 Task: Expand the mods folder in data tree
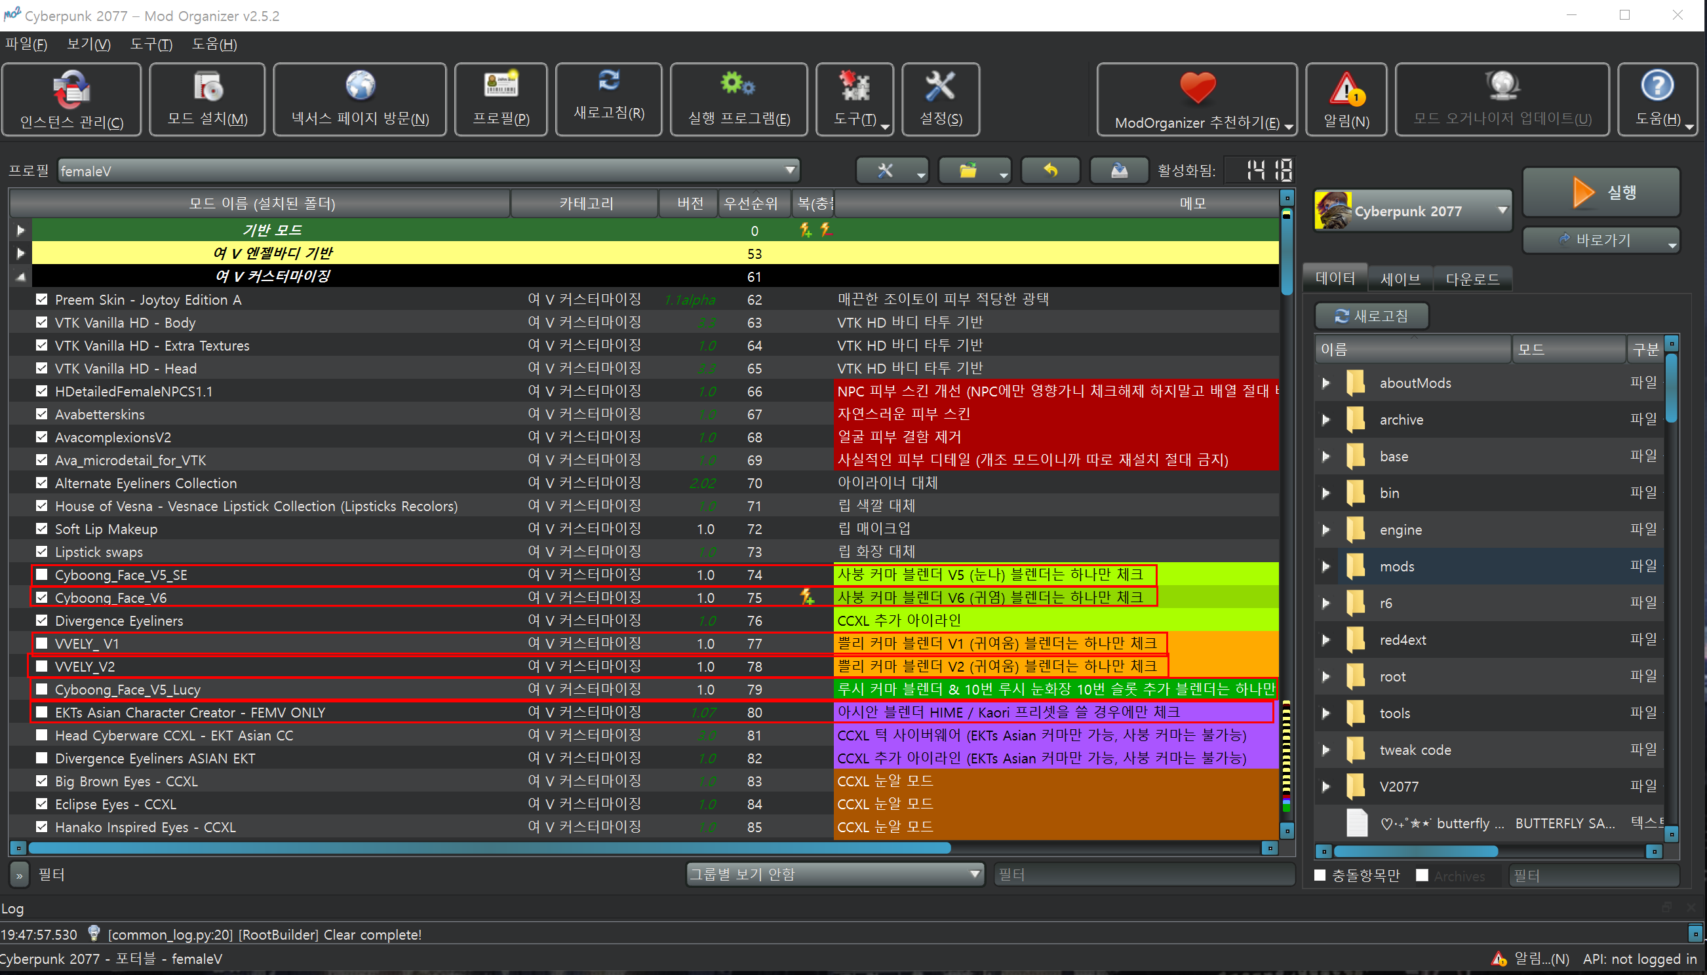pyautogui.click(x=1325, y=567)
